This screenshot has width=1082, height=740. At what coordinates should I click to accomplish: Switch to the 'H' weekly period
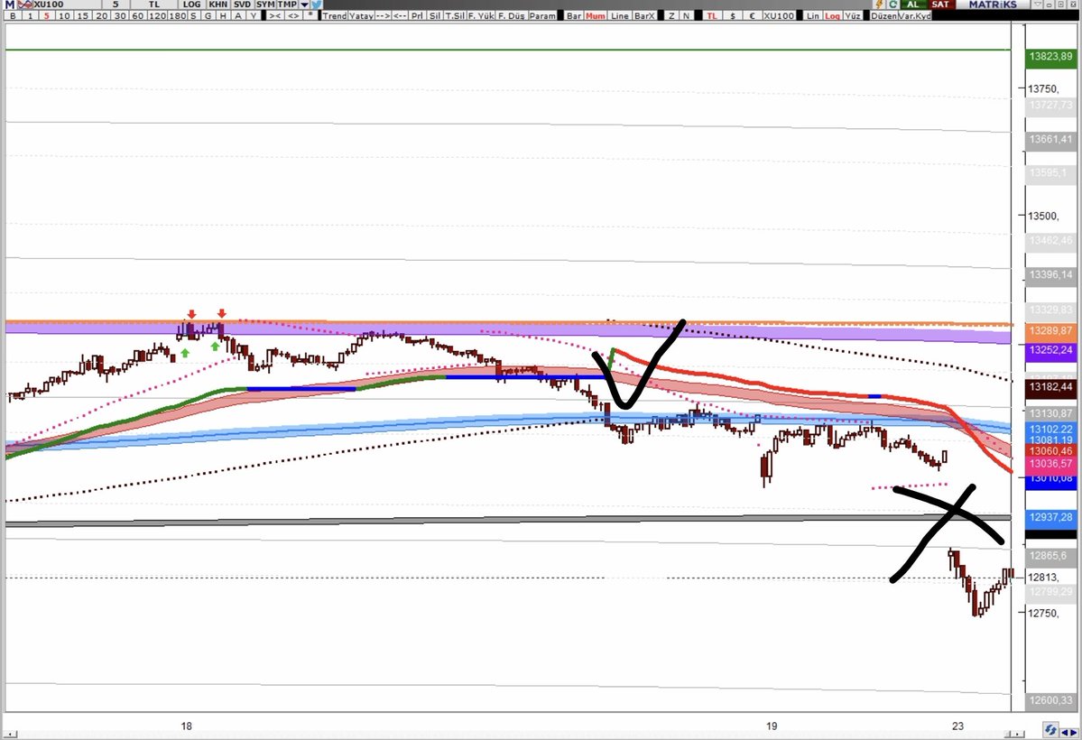tap(223, 15)
